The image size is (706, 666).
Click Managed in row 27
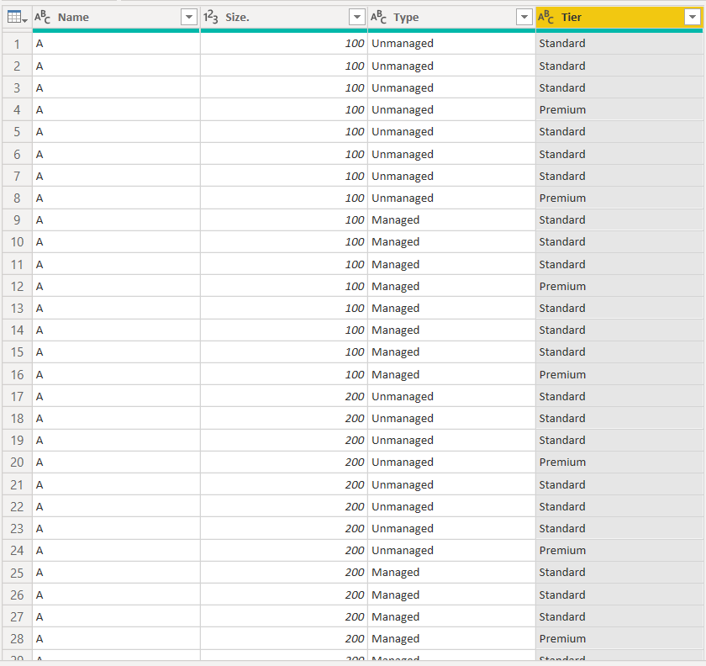tap(395, 617)
